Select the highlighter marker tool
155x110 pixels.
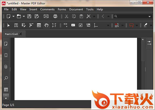(145, 25)
